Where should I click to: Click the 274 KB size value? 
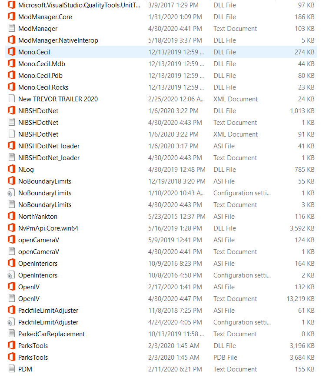click(305, 52)
